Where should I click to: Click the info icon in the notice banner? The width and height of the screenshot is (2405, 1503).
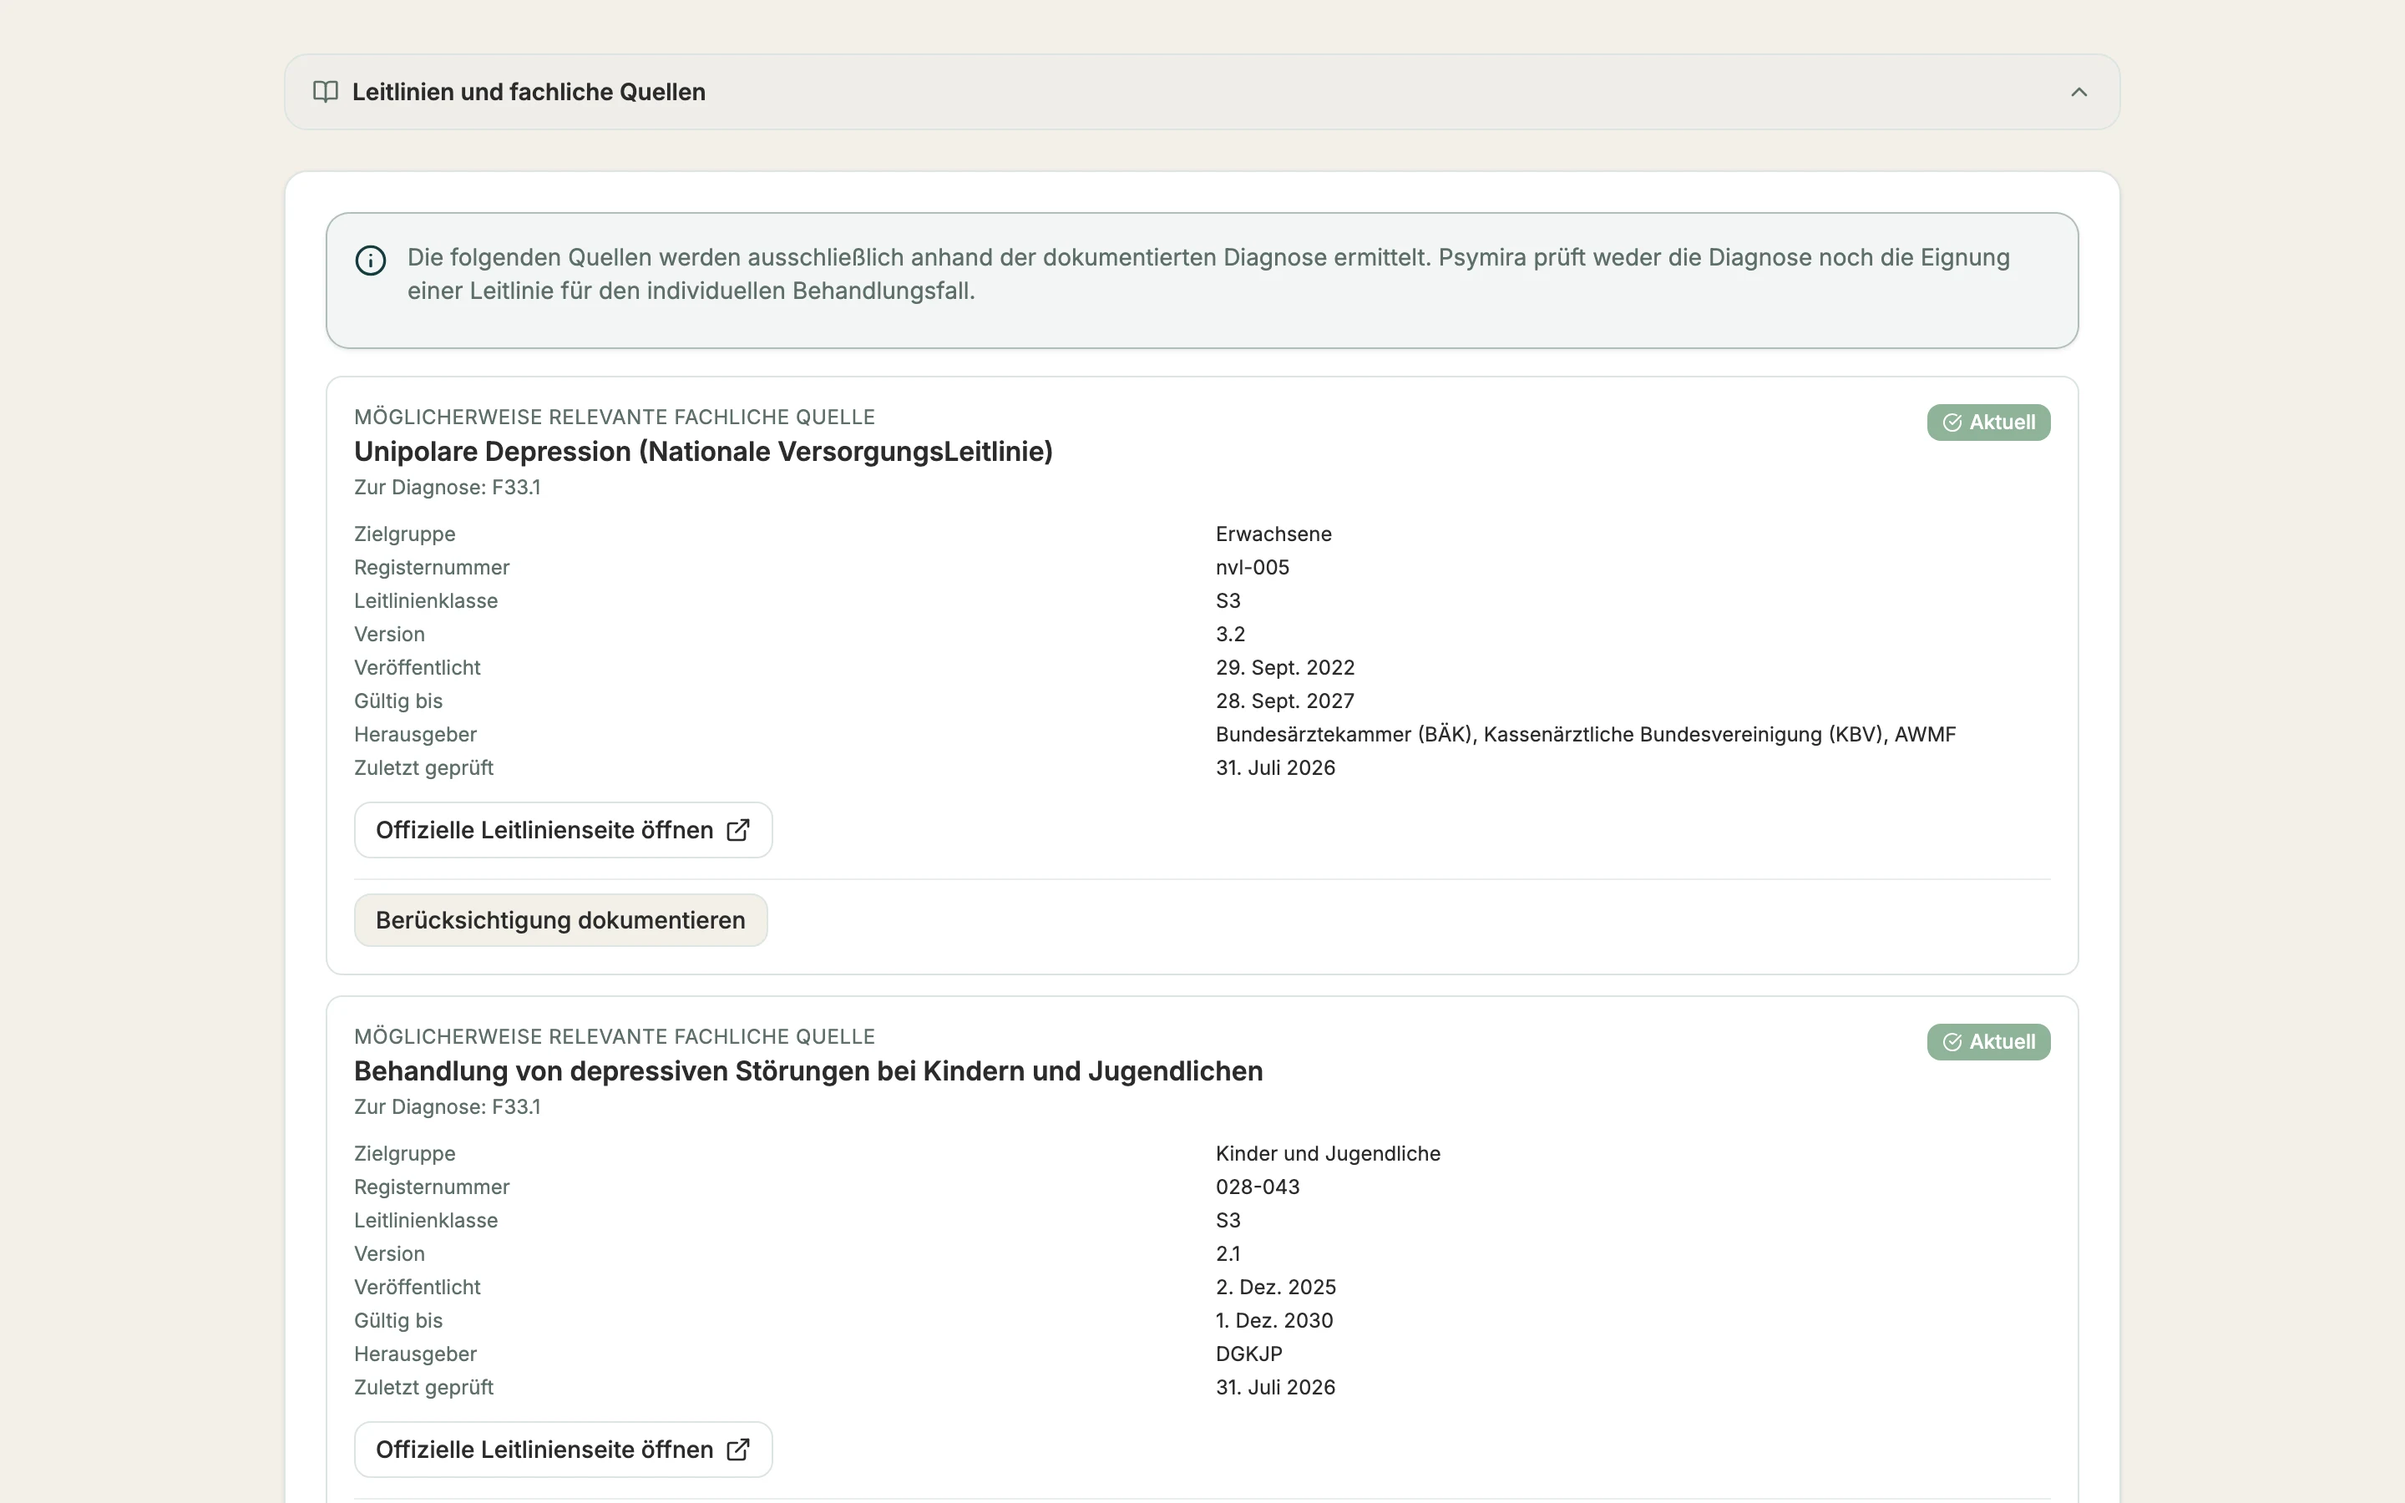coord(371,261)
